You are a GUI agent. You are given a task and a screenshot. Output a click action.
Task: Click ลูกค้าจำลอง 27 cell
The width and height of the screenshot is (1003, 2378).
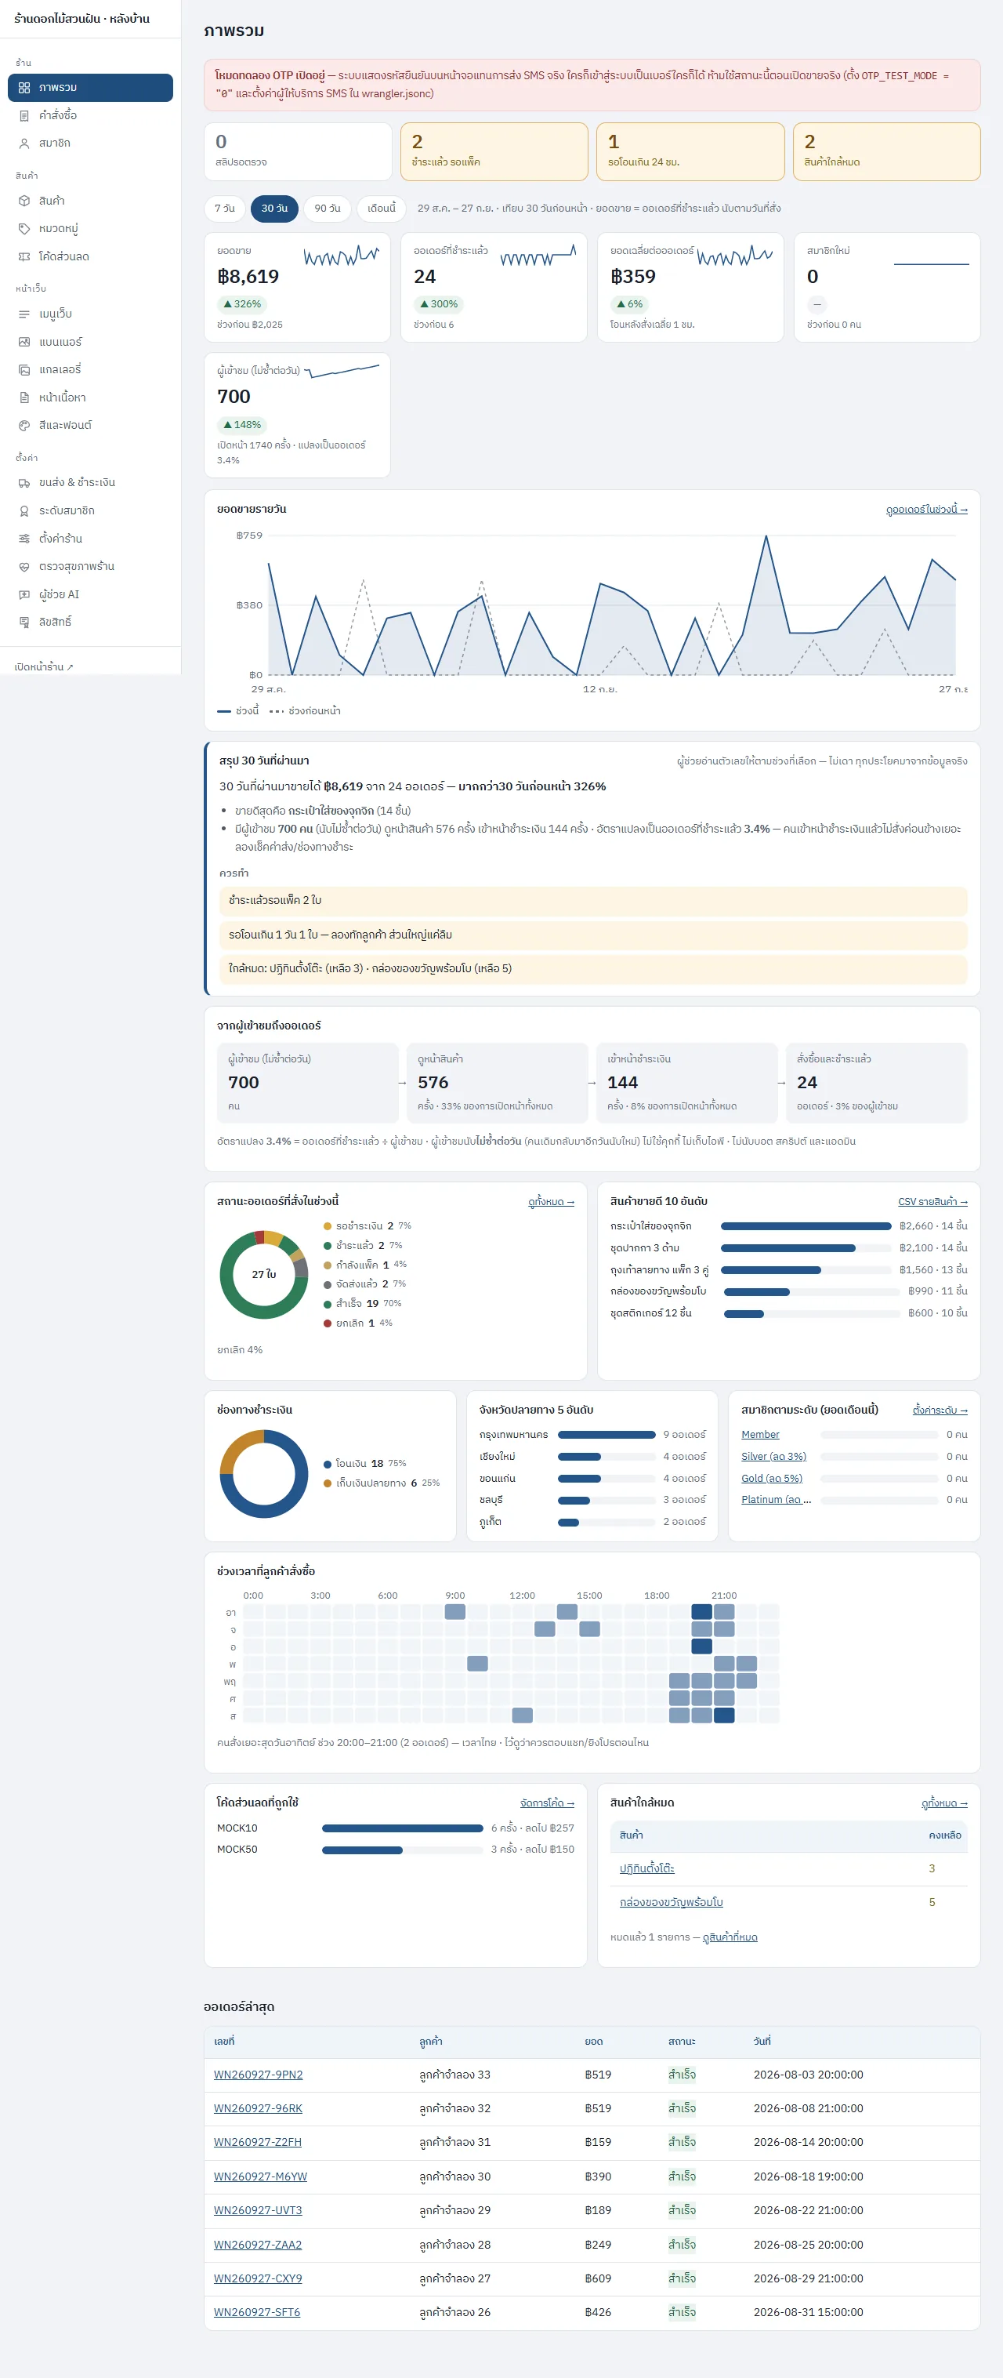[x=455, y=2279]
